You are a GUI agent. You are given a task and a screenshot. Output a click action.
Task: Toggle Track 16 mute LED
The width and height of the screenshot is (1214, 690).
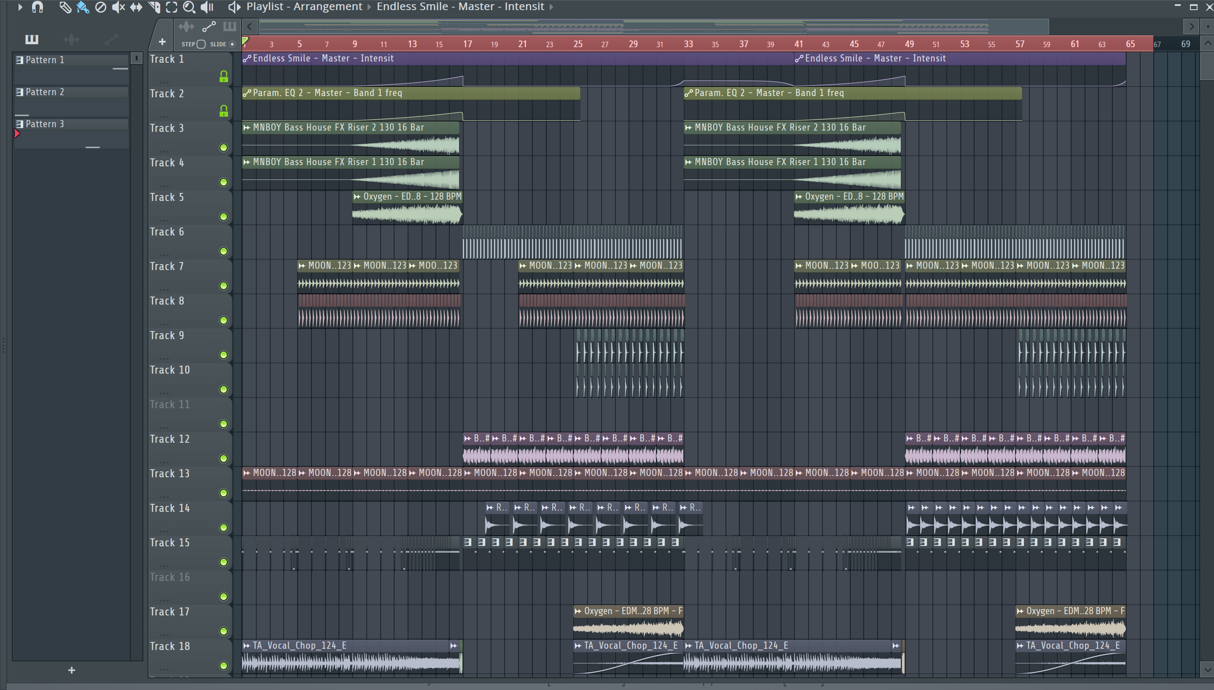[223, 596]
